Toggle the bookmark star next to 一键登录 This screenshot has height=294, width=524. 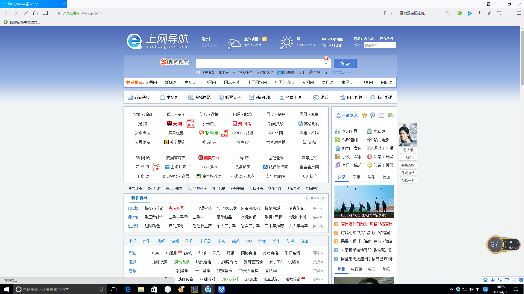pos(364,115)
